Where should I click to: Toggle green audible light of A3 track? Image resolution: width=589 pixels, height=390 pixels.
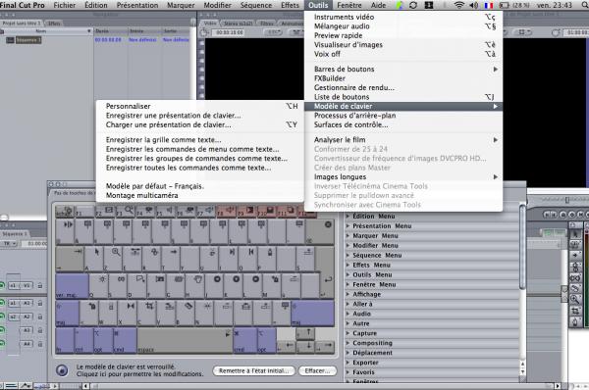tap(2, 330)
